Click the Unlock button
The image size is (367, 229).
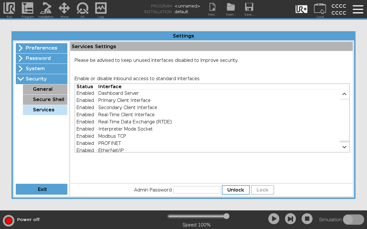tap(236, 190)
